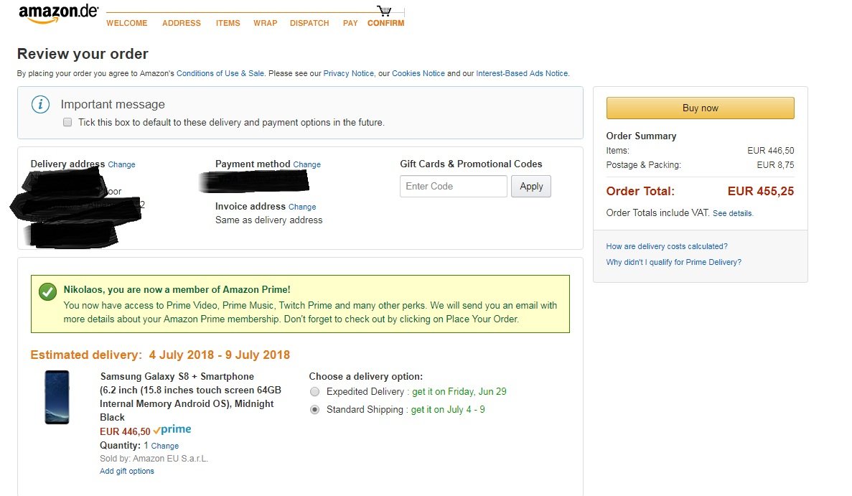Open 'How are delivery costs calculated?' link
Viewport: 852px width, 496px height.
[667, 246]
